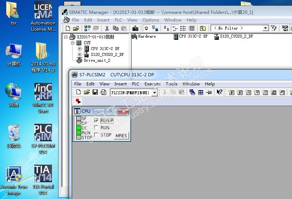Click the Configure Network icon in SIMATIC Manager
Screen dimensions: 292x199
[285, 28]
